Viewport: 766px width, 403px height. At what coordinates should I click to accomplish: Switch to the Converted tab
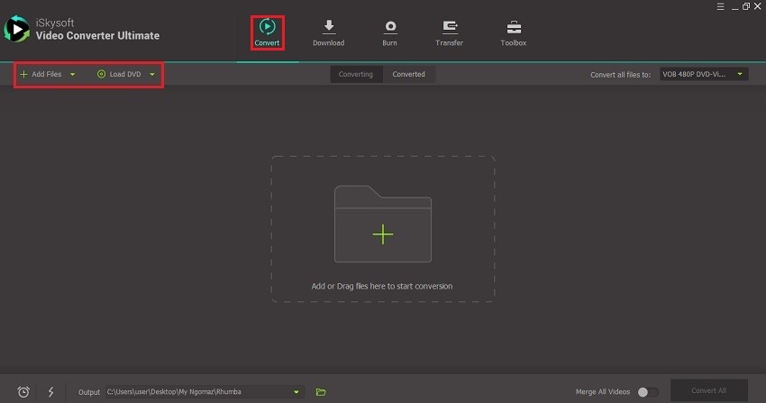[408, 74]
